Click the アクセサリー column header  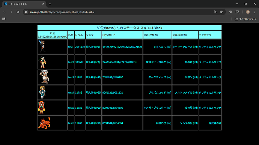click(x=210, y=35)
